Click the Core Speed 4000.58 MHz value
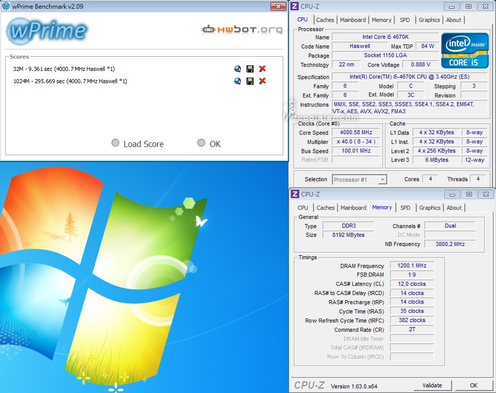Image resolution: width=496 pixels, height=393 pixels. coord(356,133)
